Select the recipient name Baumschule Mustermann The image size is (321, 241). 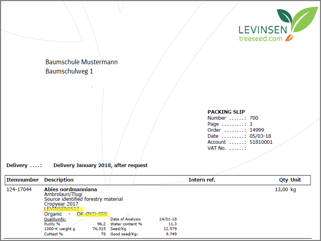coord(81,62)
